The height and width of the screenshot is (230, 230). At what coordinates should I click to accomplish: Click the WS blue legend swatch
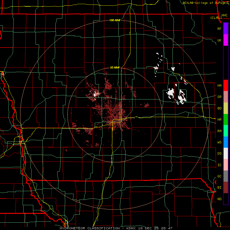click(x=226, y=142)
